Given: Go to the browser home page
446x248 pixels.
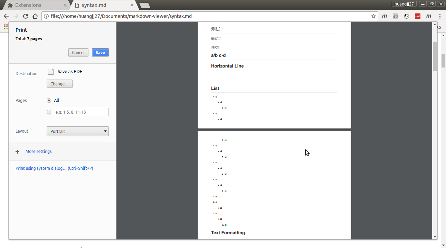Looking at the screenshot, I should click(35, 16).
